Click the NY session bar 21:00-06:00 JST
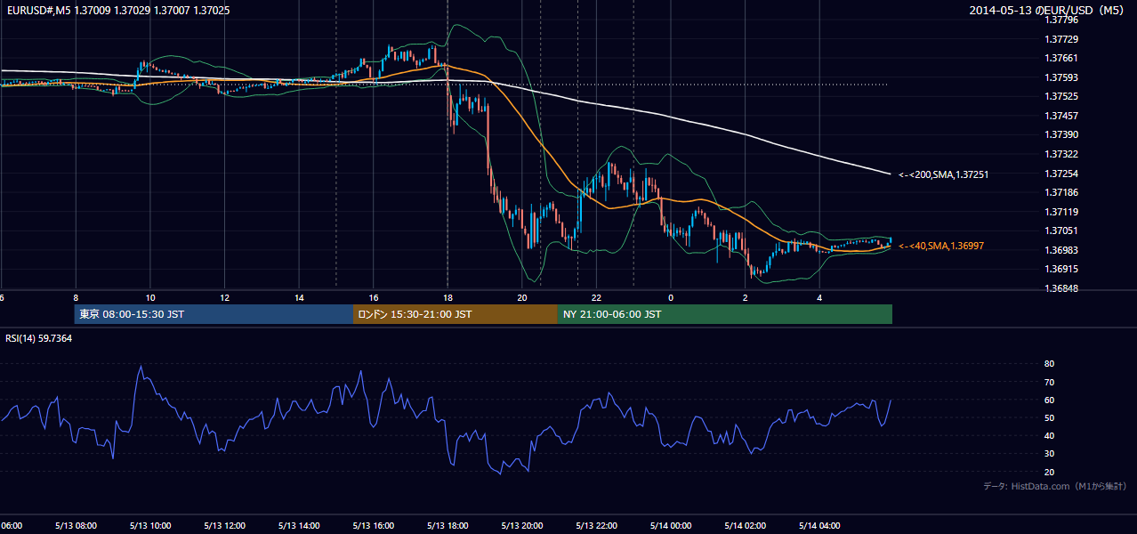The image size is (1137, 534). [725, 314]
